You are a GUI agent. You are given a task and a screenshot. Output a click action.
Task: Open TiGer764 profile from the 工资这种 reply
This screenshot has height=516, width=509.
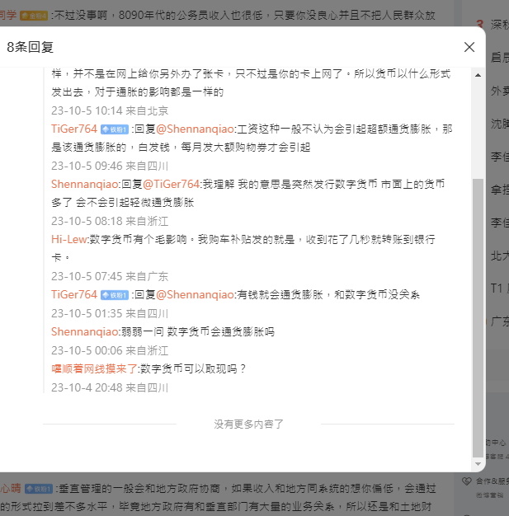(74, 129)
